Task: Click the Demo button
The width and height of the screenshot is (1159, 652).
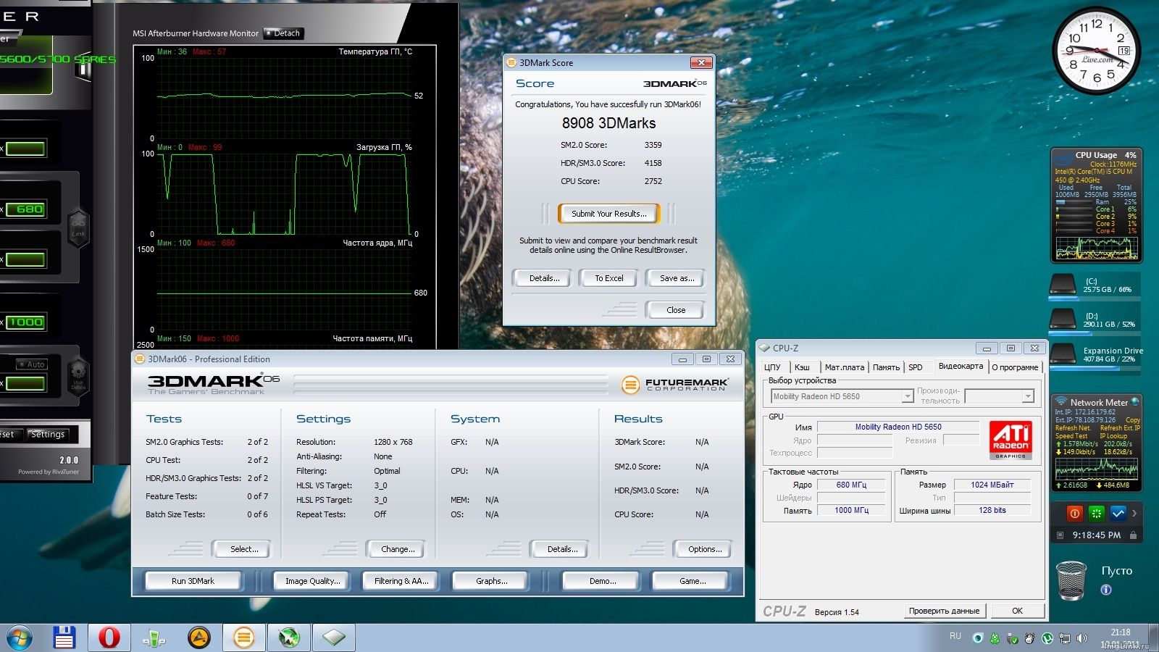Action: (603, 581)
